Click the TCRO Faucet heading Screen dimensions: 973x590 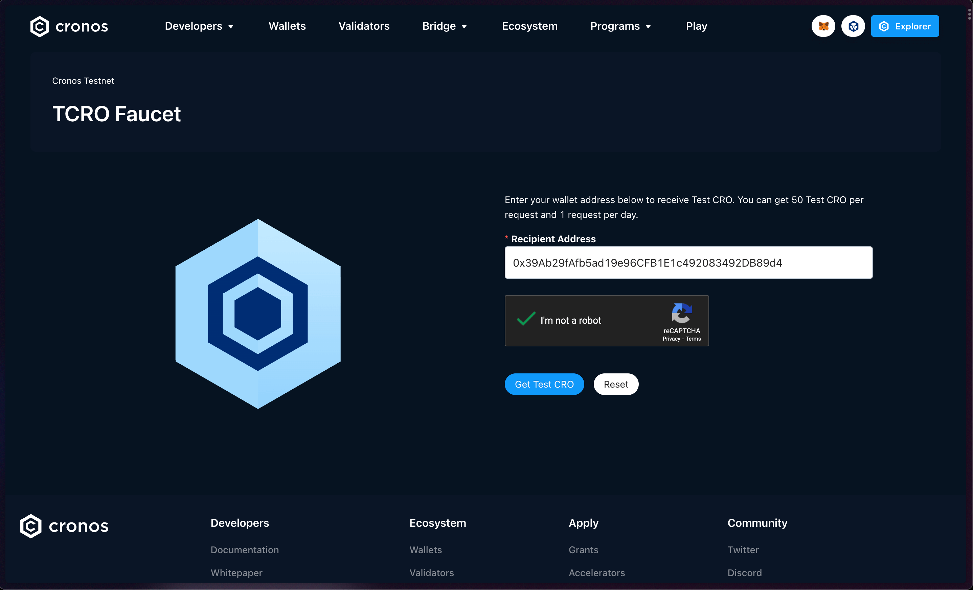click(x=116, y=114)
